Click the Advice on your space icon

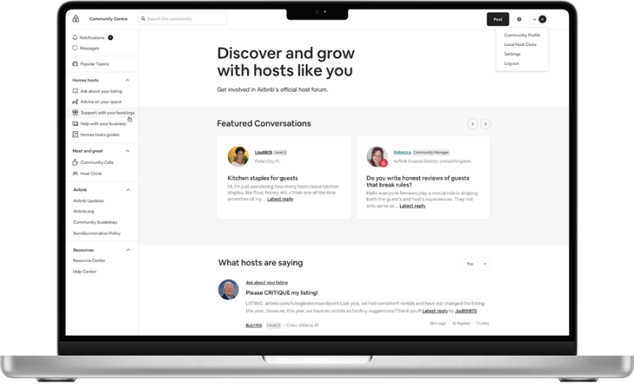75,101
